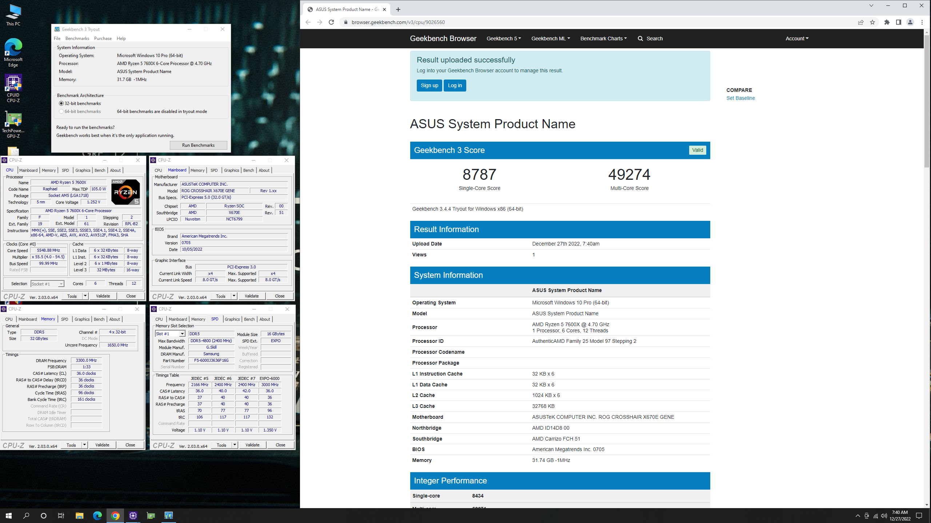The width and height of the screenshot is (931, 523).
Task: Open File Explorer from taskbar
Action: [79, 516]
